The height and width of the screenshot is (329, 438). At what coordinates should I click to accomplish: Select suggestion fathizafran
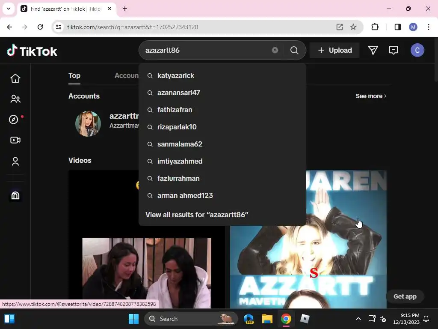[x=222, y=110]
